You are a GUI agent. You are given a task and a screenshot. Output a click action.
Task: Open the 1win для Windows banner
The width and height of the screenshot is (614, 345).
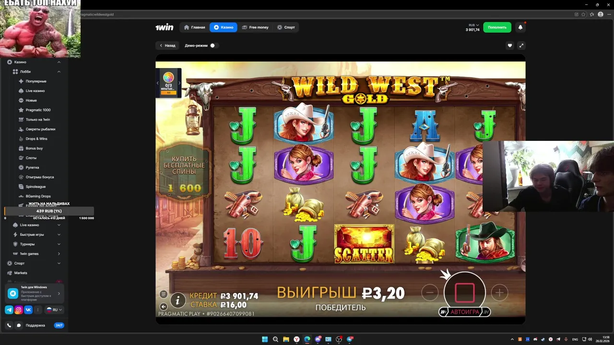point(34,293)
